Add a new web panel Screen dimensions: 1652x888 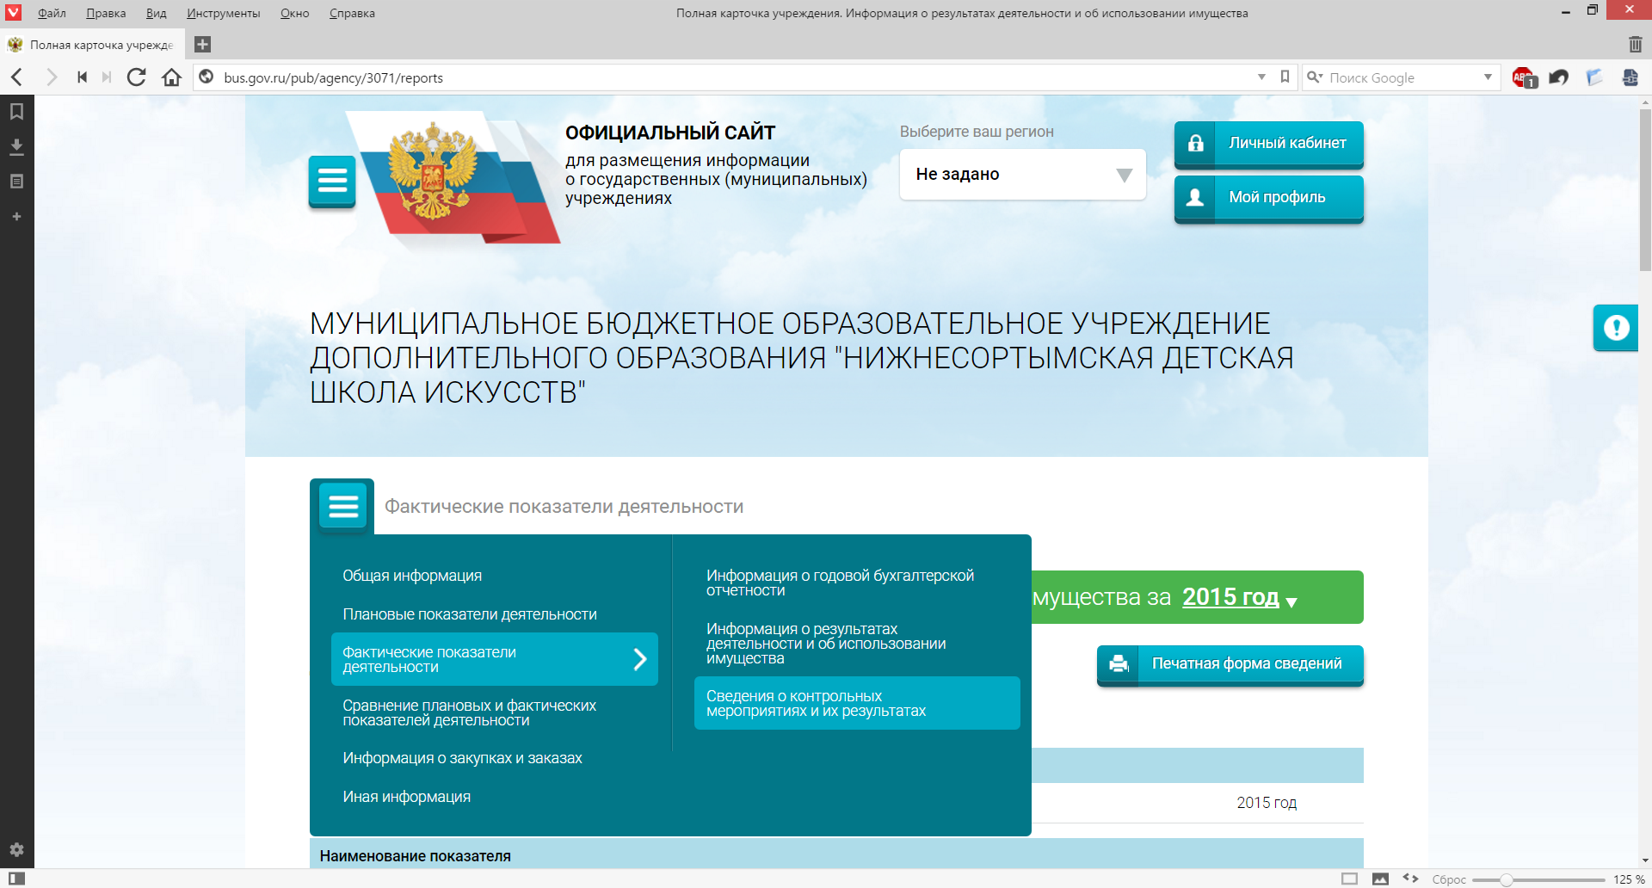16,217
